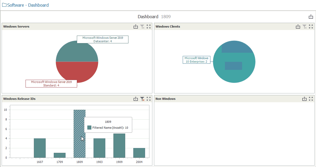This screenshot has width=316, height=167.
Task: Export the Windows Release IDs panel
Action: [136, 99]
